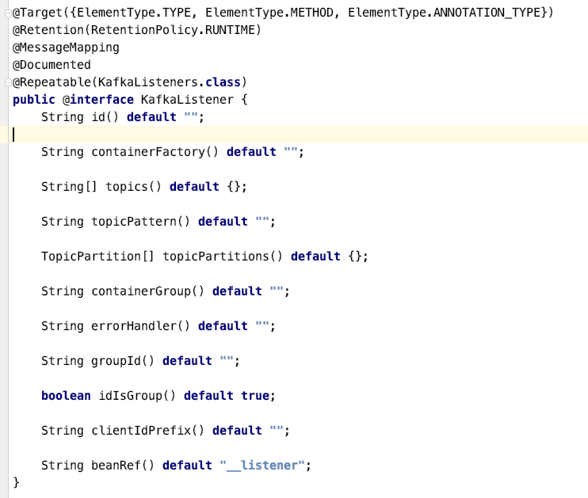Click groupId() method name
This screenshot has height=498, width=588.
[123, 361]
